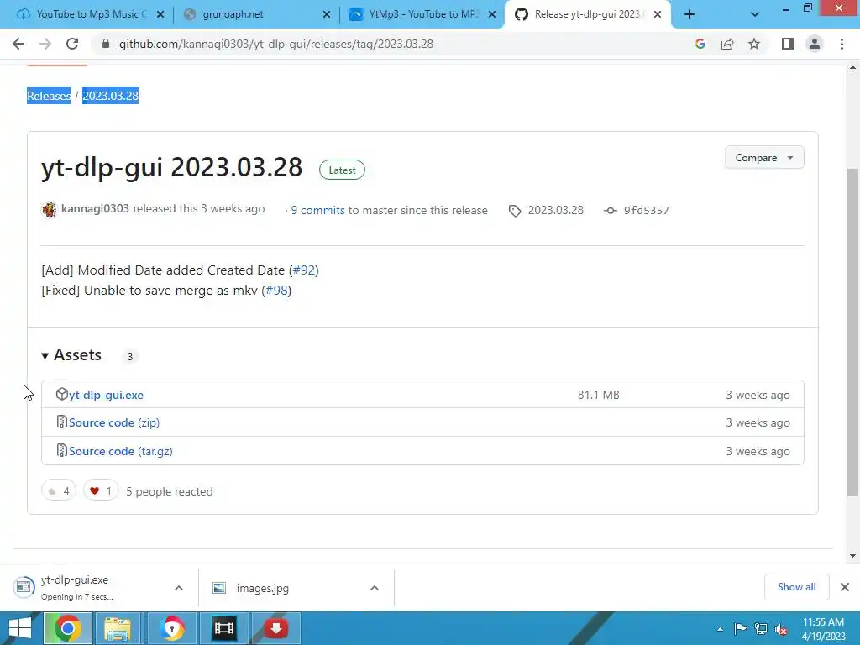Click the heart reaction with 1
Image resolution: width=860 pixels, height=645 pixels.
tap(101, 490)
